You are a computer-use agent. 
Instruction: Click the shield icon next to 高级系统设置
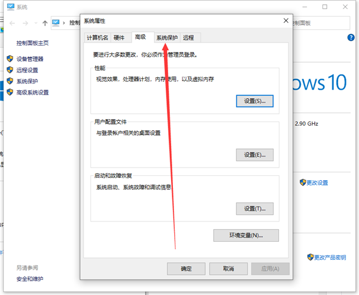(10, 92)
